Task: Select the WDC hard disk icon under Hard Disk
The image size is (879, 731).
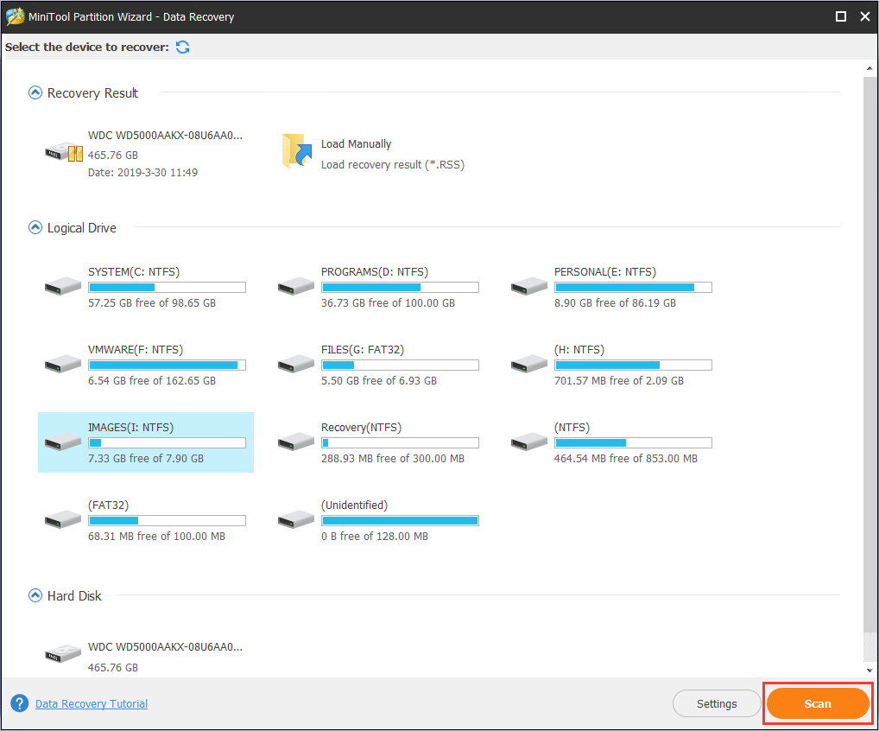Action: pyautogui.click(x=63, y=653)
